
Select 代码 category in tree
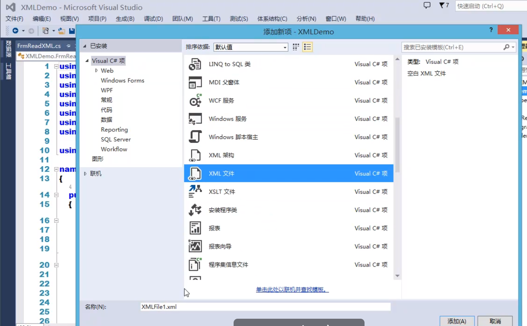pos(107,110)
